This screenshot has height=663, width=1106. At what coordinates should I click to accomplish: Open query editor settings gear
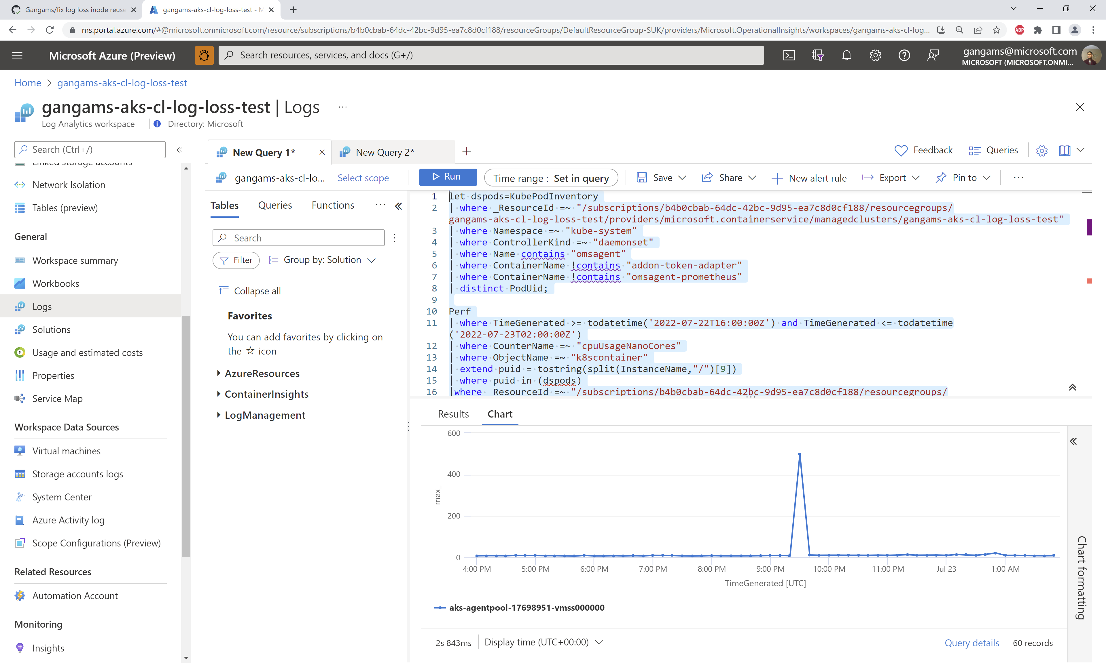[1041, 150]
